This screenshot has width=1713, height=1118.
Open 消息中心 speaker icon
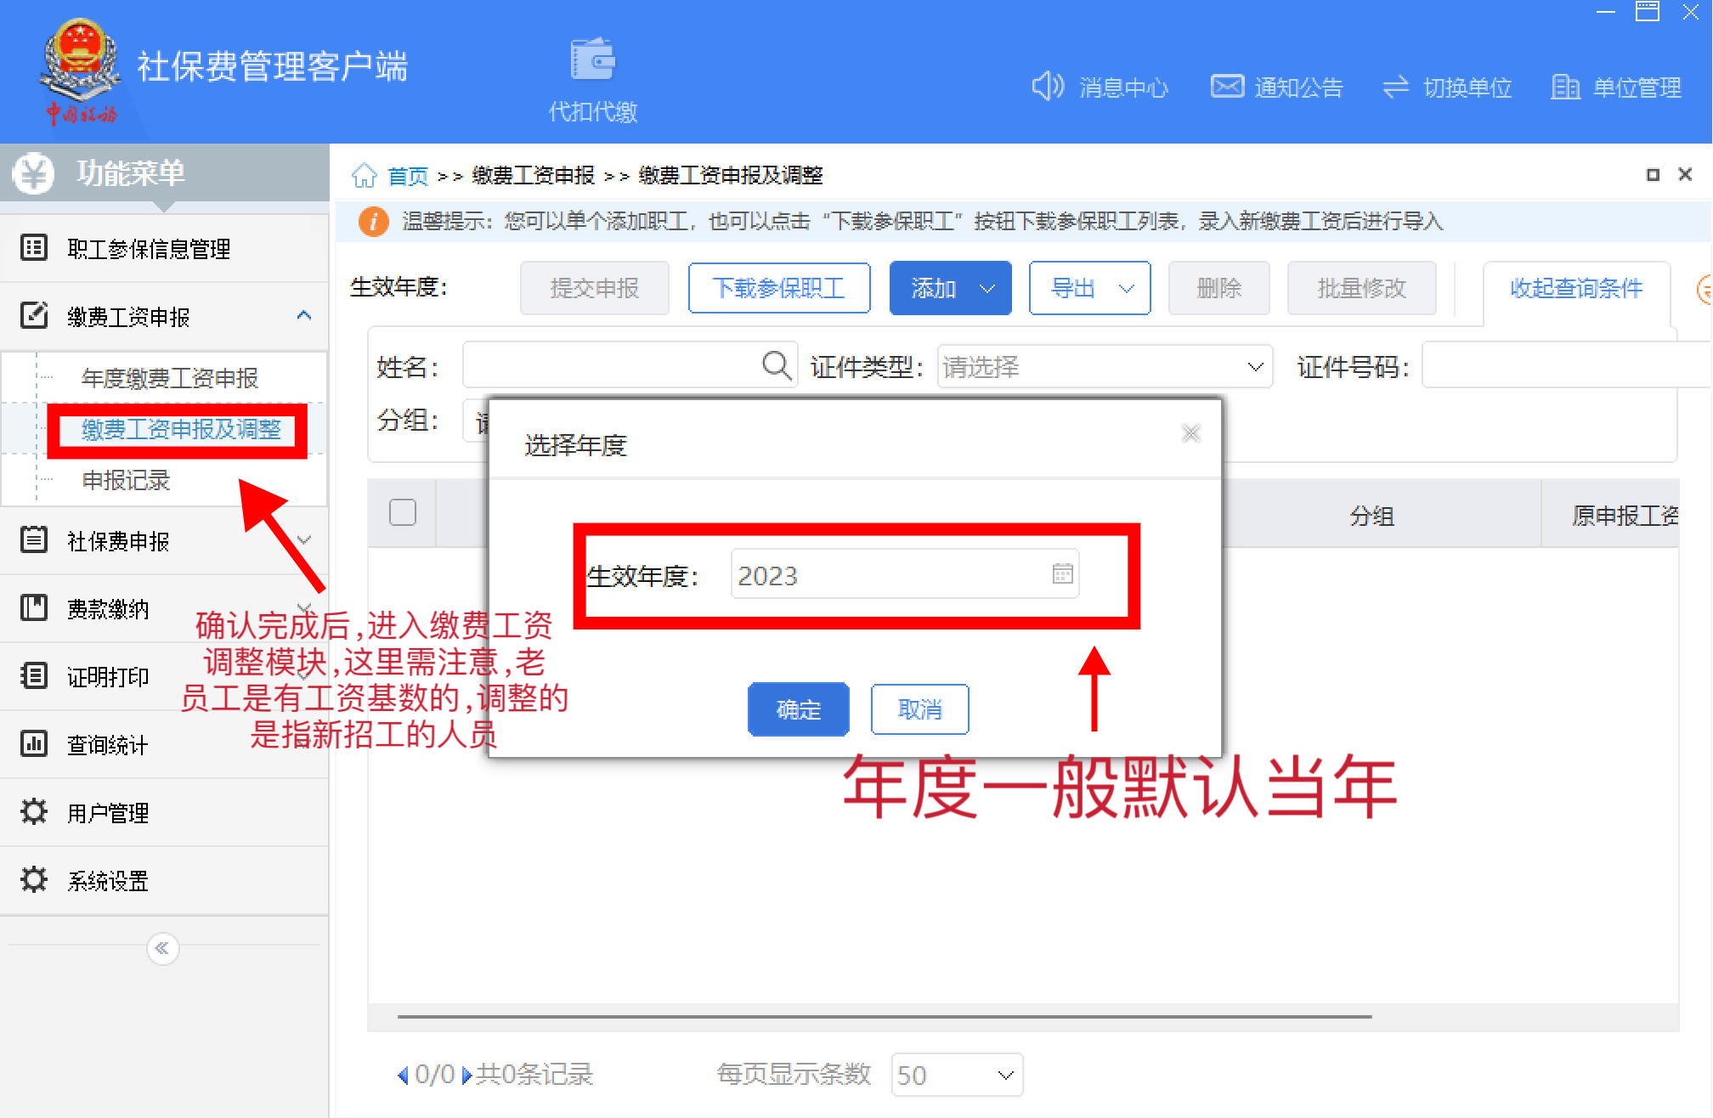1048,87
